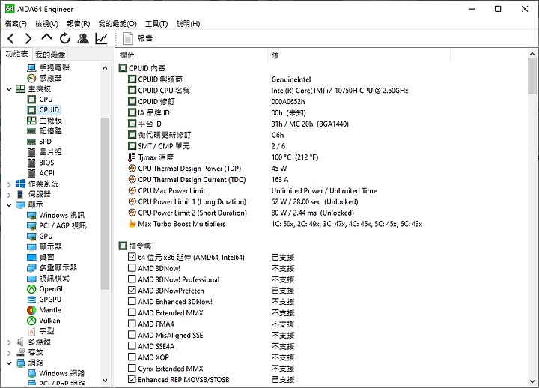
Task: Click sidebar scrollbar up arrow
Action: [x=106, y=68]
